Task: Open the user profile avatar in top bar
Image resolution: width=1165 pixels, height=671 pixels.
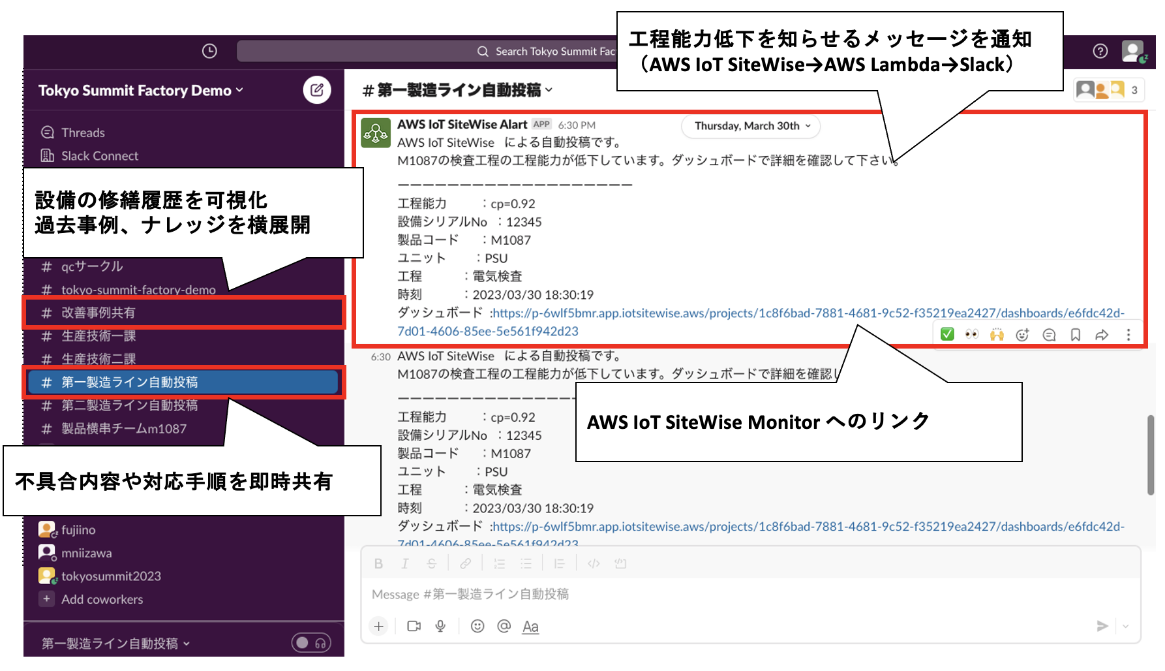Action: point(1133,51)
